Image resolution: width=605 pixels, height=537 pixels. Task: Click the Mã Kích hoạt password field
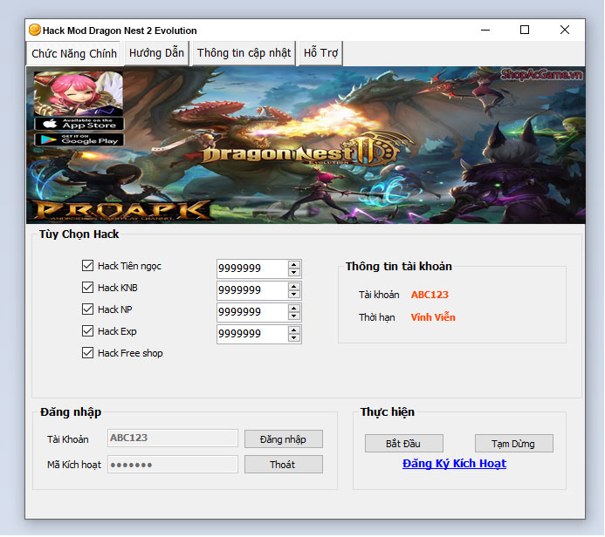173,465
